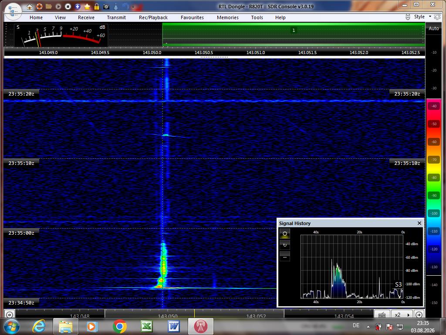Click the bottom frequency navigation bar at 143.052
Image resolution: width=446 pixels, height=335 pixels.
(x=256, y=316)
